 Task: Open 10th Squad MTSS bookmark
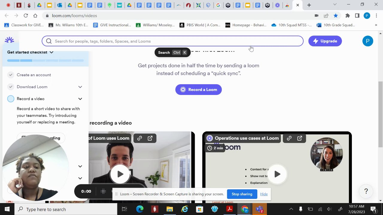[292, 25]
